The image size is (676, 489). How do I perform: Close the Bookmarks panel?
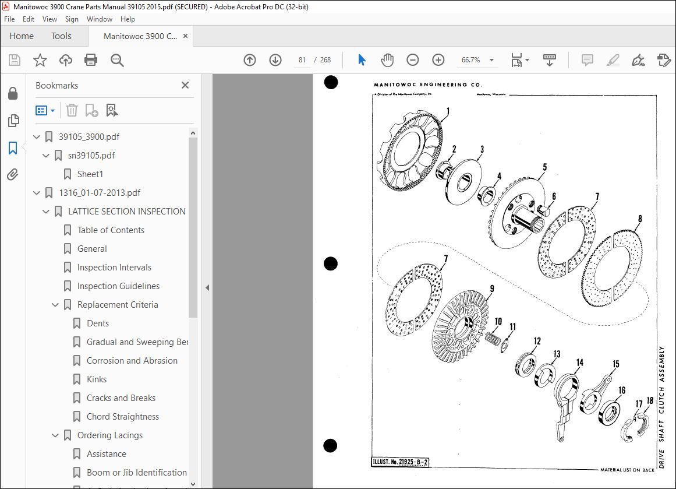(x=185, y=85)
